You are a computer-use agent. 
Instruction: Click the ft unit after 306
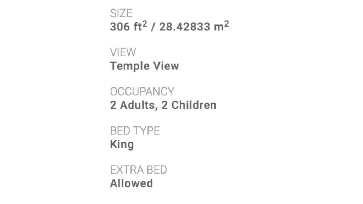pos(137,27)
